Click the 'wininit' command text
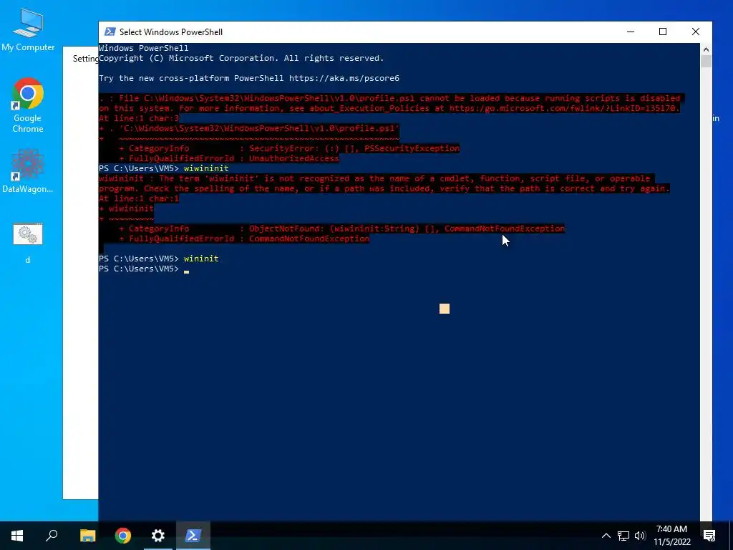This screenshot has height=550, width=733. pos(201,258)
